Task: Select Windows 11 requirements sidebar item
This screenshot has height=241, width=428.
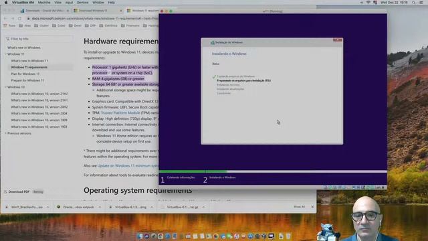Action: [29, 67]
